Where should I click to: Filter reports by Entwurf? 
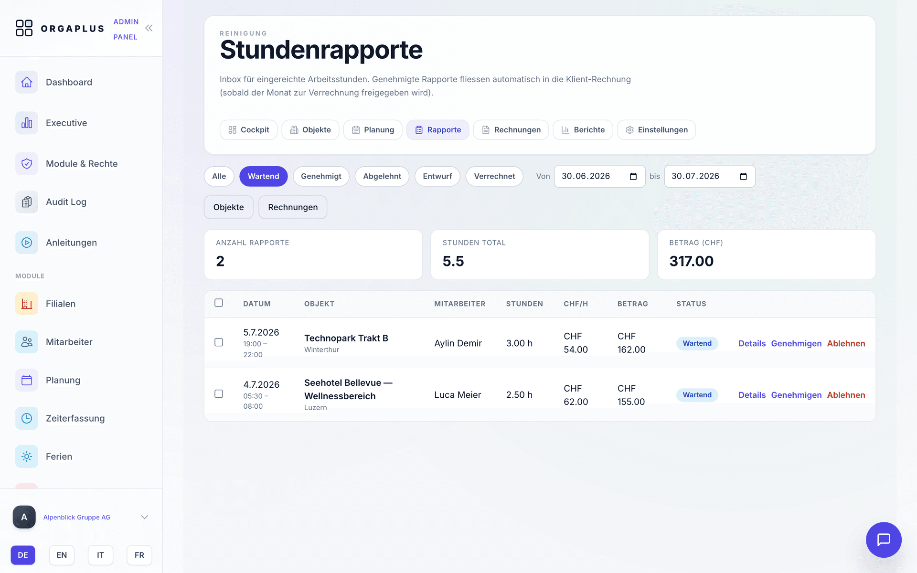pos(437,176)
